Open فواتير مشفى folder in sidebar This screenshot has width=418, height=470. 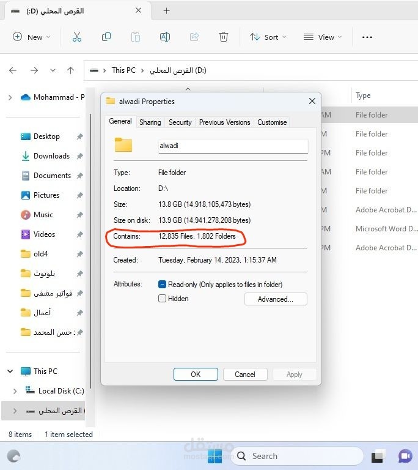pyautogui.click(x=53, y=293)
